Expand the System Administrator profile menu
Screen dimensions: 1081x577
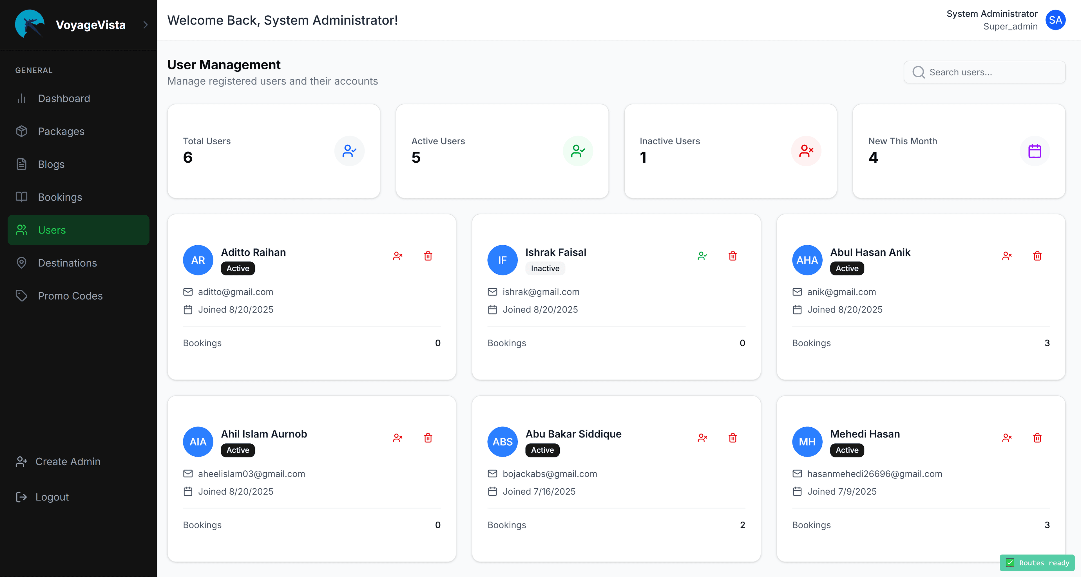(x=991, y=20)
